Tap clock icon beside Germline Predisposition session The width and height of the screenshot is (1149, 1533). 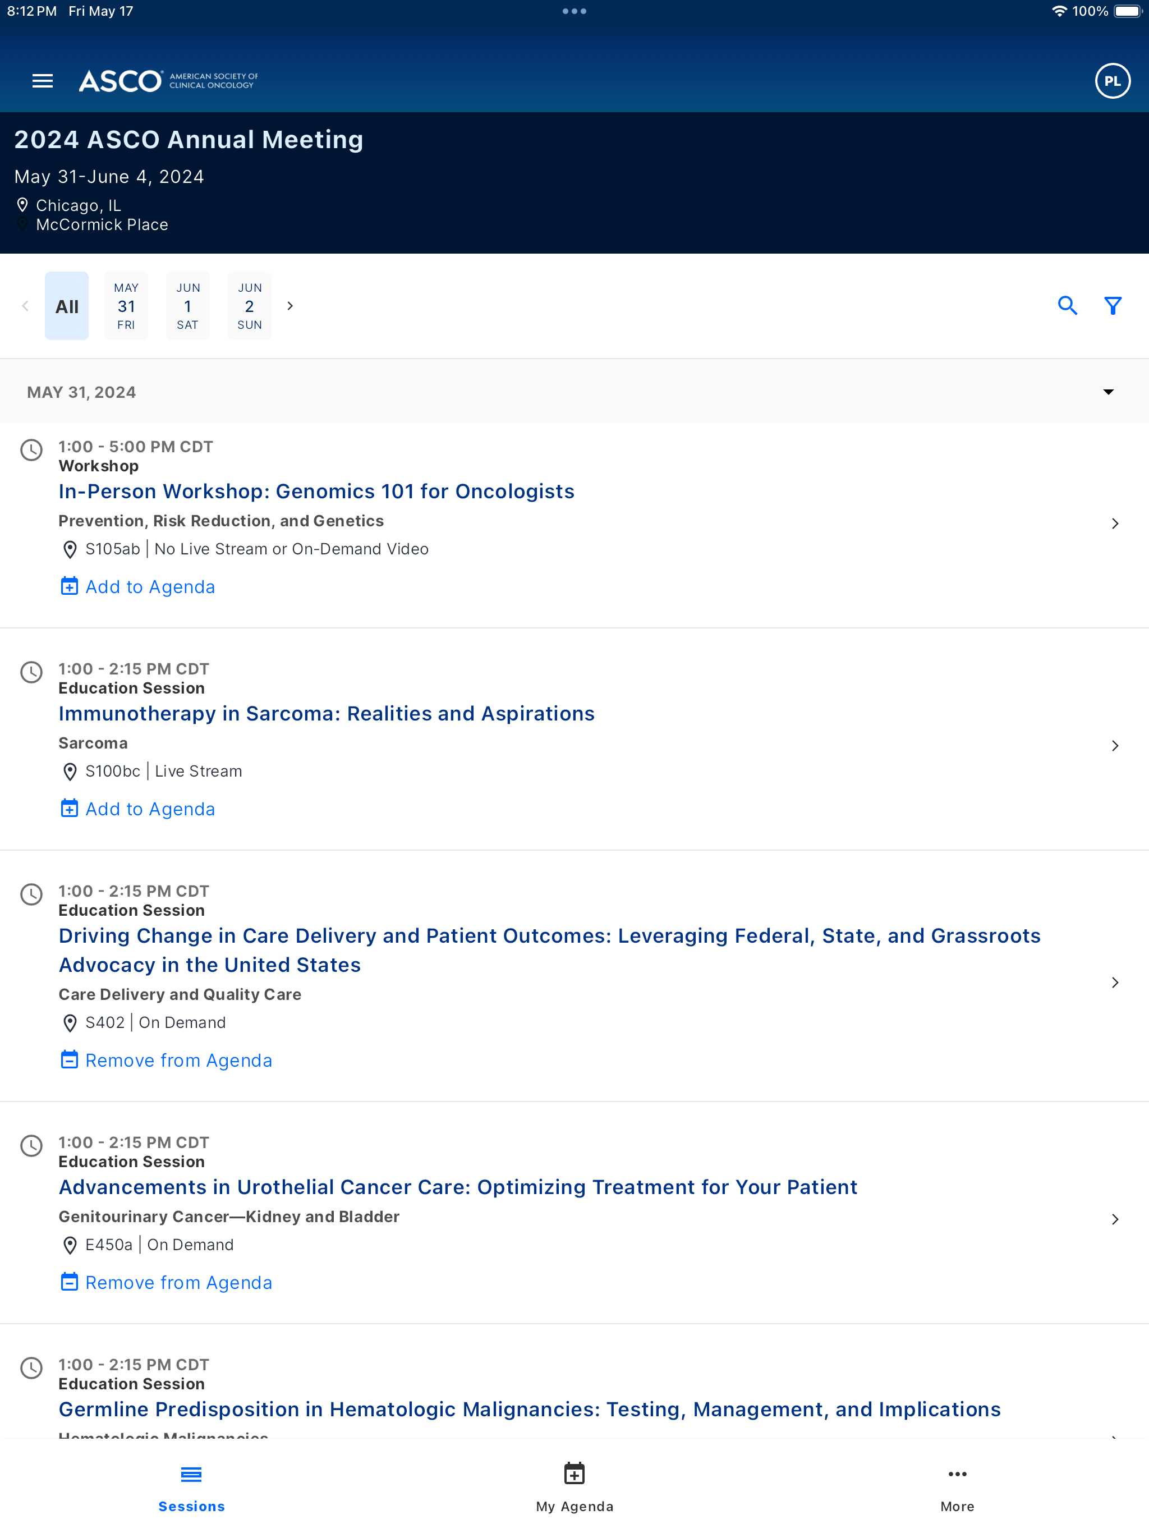[31, 1367]
